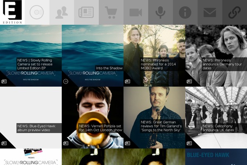Open 'Cellophony announce UK dates' news
The width and height of the screenshot is (247, 165).
pyautogui.click(x=224, y=128)
